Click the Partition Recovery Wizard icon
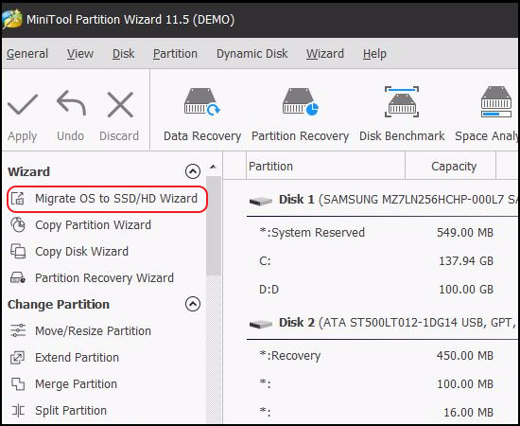The image size is (520, 426). click(x=18, y=277)
